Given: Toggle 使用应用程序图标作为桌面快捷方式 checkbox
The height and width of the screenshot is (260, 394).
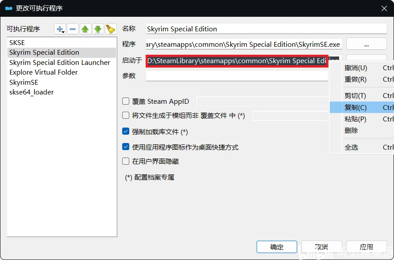Looking at the screenshot, I should (126, 147).
